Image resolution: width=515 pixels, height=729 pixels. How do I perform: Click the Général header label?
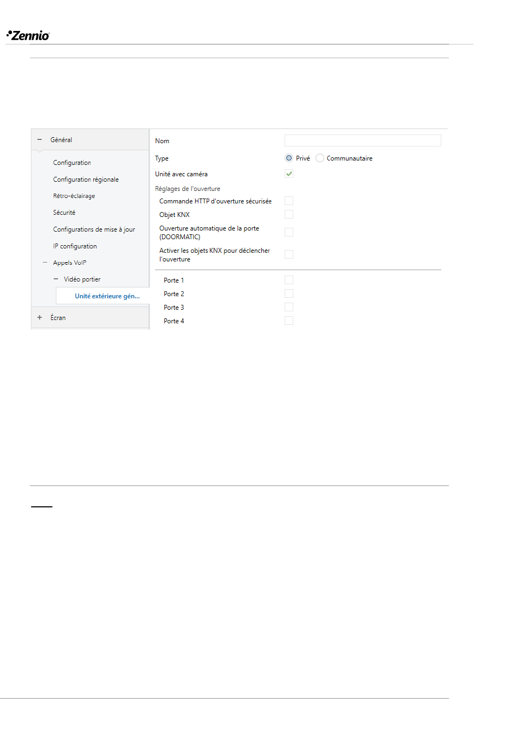tap(61, 140)
